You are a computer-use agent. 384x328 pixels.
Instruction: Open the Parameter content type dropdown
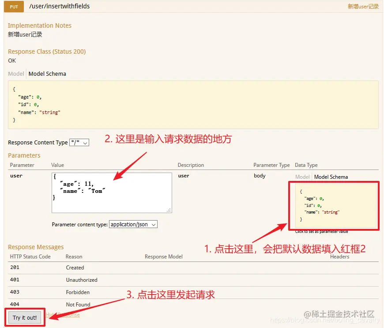coord(133,224)
